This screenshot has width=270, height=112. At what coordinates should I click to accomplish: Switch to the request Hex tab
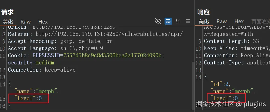coord(43,22)
